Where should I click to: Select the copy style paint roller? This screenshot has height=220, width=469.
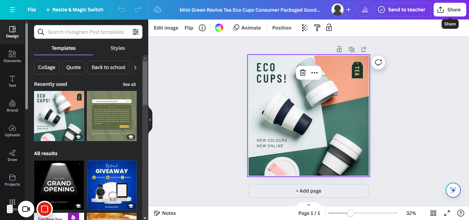317,28
